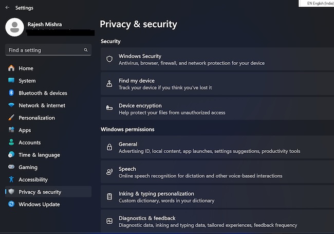Click the Personalization paintbrush icon
Screen dimensions: 334x234
pyautogui.click(x=11, y=117)
